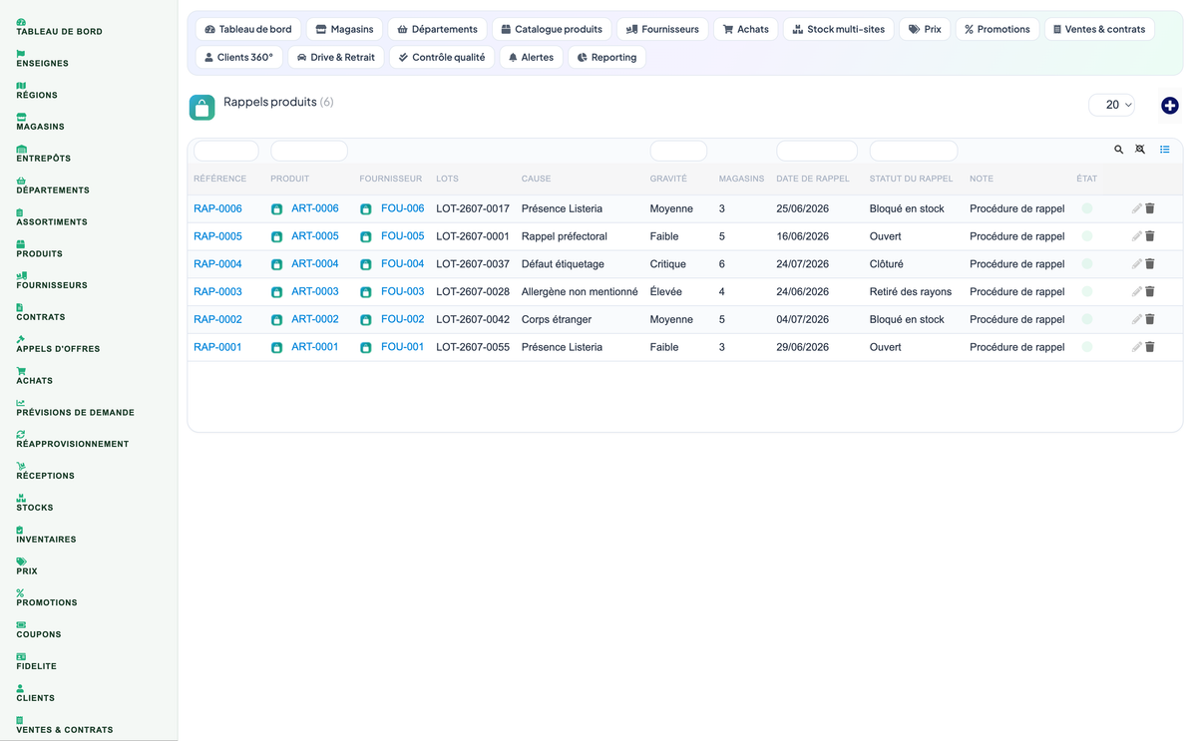This screenshot has height=741, width=1197.
Task: Open Entrepôts in the sidebar
Action: point(44,154)
